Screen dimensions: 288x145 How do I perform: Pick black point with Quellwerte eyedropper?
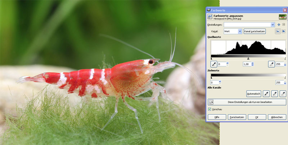(214, 64)
